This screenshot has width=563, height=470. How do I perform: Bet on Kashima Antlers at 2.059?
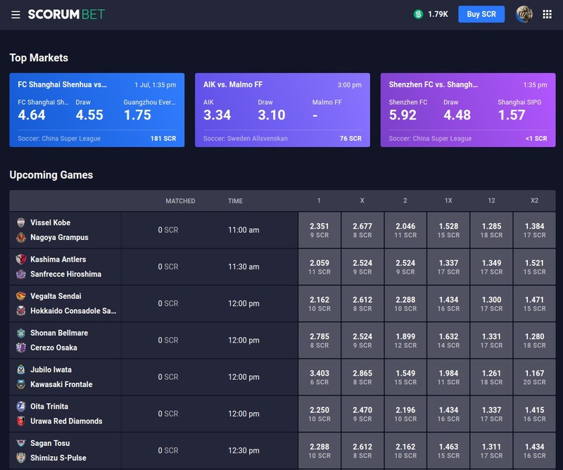(320, 267)
